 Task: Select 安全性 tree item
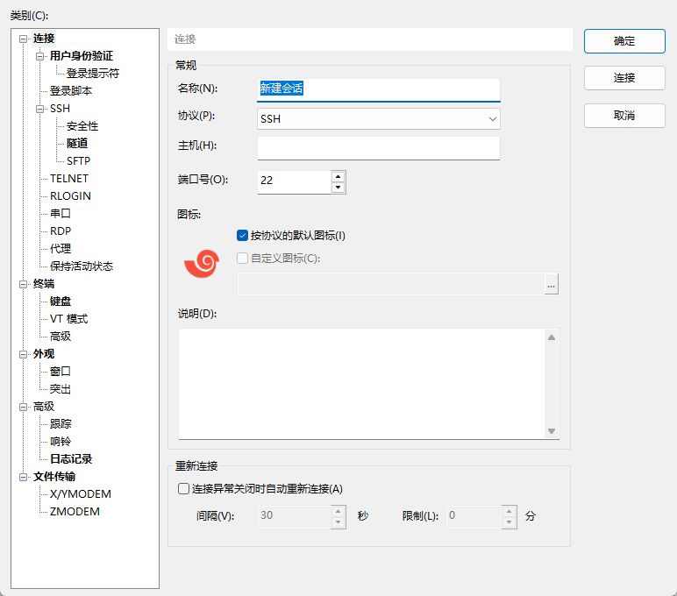pyautogui.click(x=82, y=126)
